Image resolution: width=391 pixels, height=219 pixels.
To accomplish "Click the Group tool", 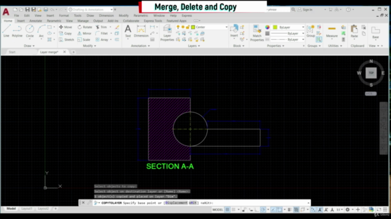I will pyautogui.click(x=310, y=31).
